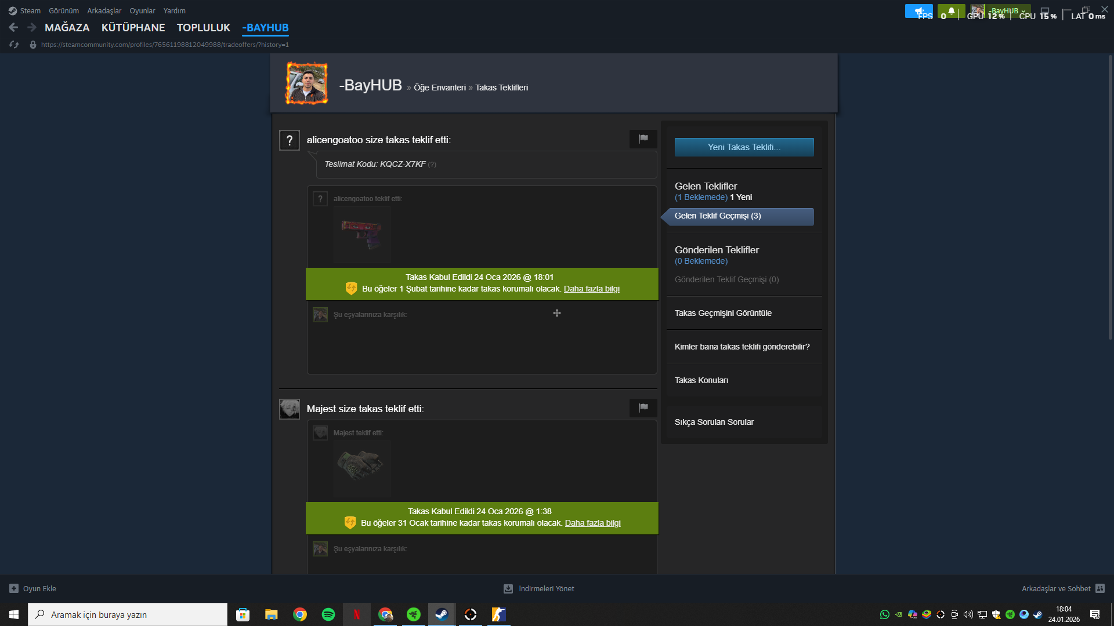This screenshot has height=626, width=1114.
Task: Open the Windows Start menu
Action: tap(14, 614)
